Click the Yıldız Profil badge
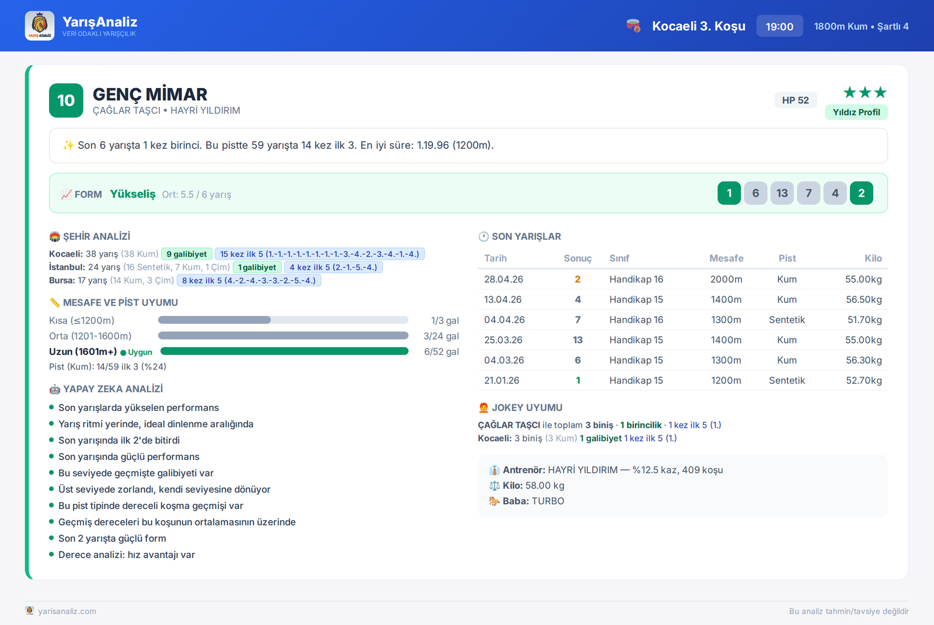 tap(856, 112)
